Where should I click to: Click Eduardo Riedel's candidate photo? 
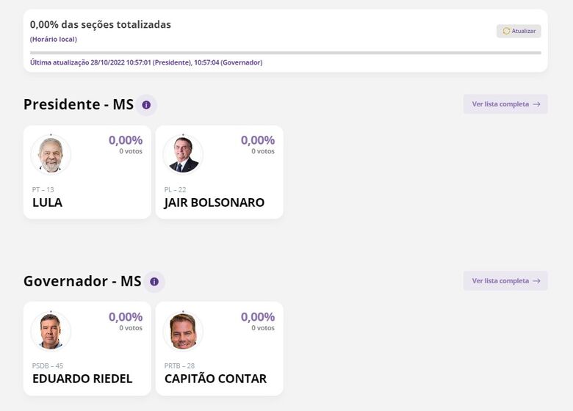(x=51, y=331)
